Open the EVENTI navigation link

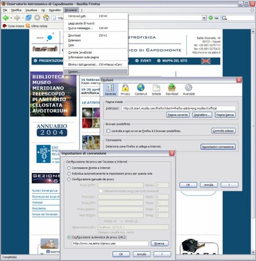143,61
